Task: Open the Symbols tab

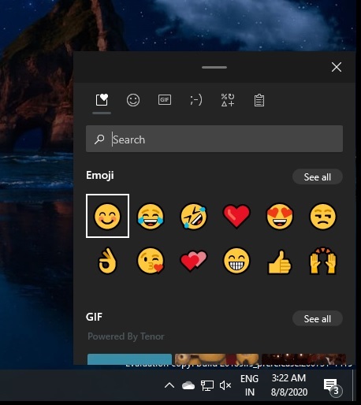Action: [x=228, y=100]
